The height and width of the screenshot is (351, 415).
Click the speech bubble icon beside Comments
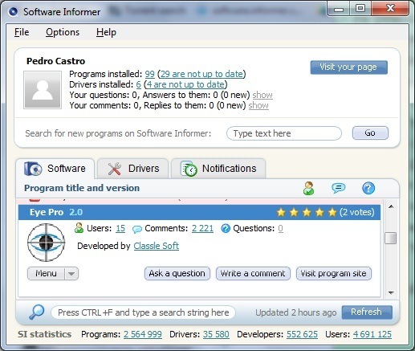point(137,229)
